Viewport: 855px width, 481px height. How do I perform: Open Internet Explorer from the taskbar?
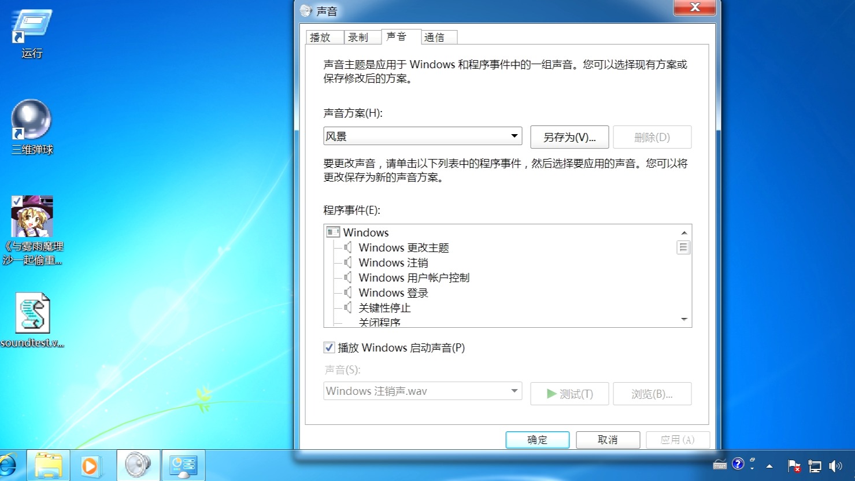(x=8, y=465)
